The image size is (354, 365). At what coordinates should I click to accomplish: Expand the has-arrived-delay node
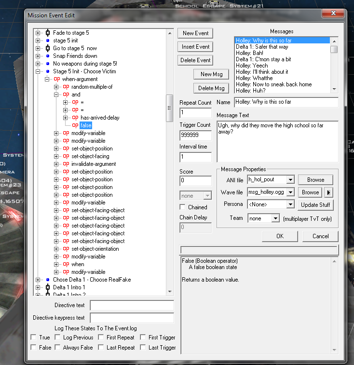(x=65, y=118)
